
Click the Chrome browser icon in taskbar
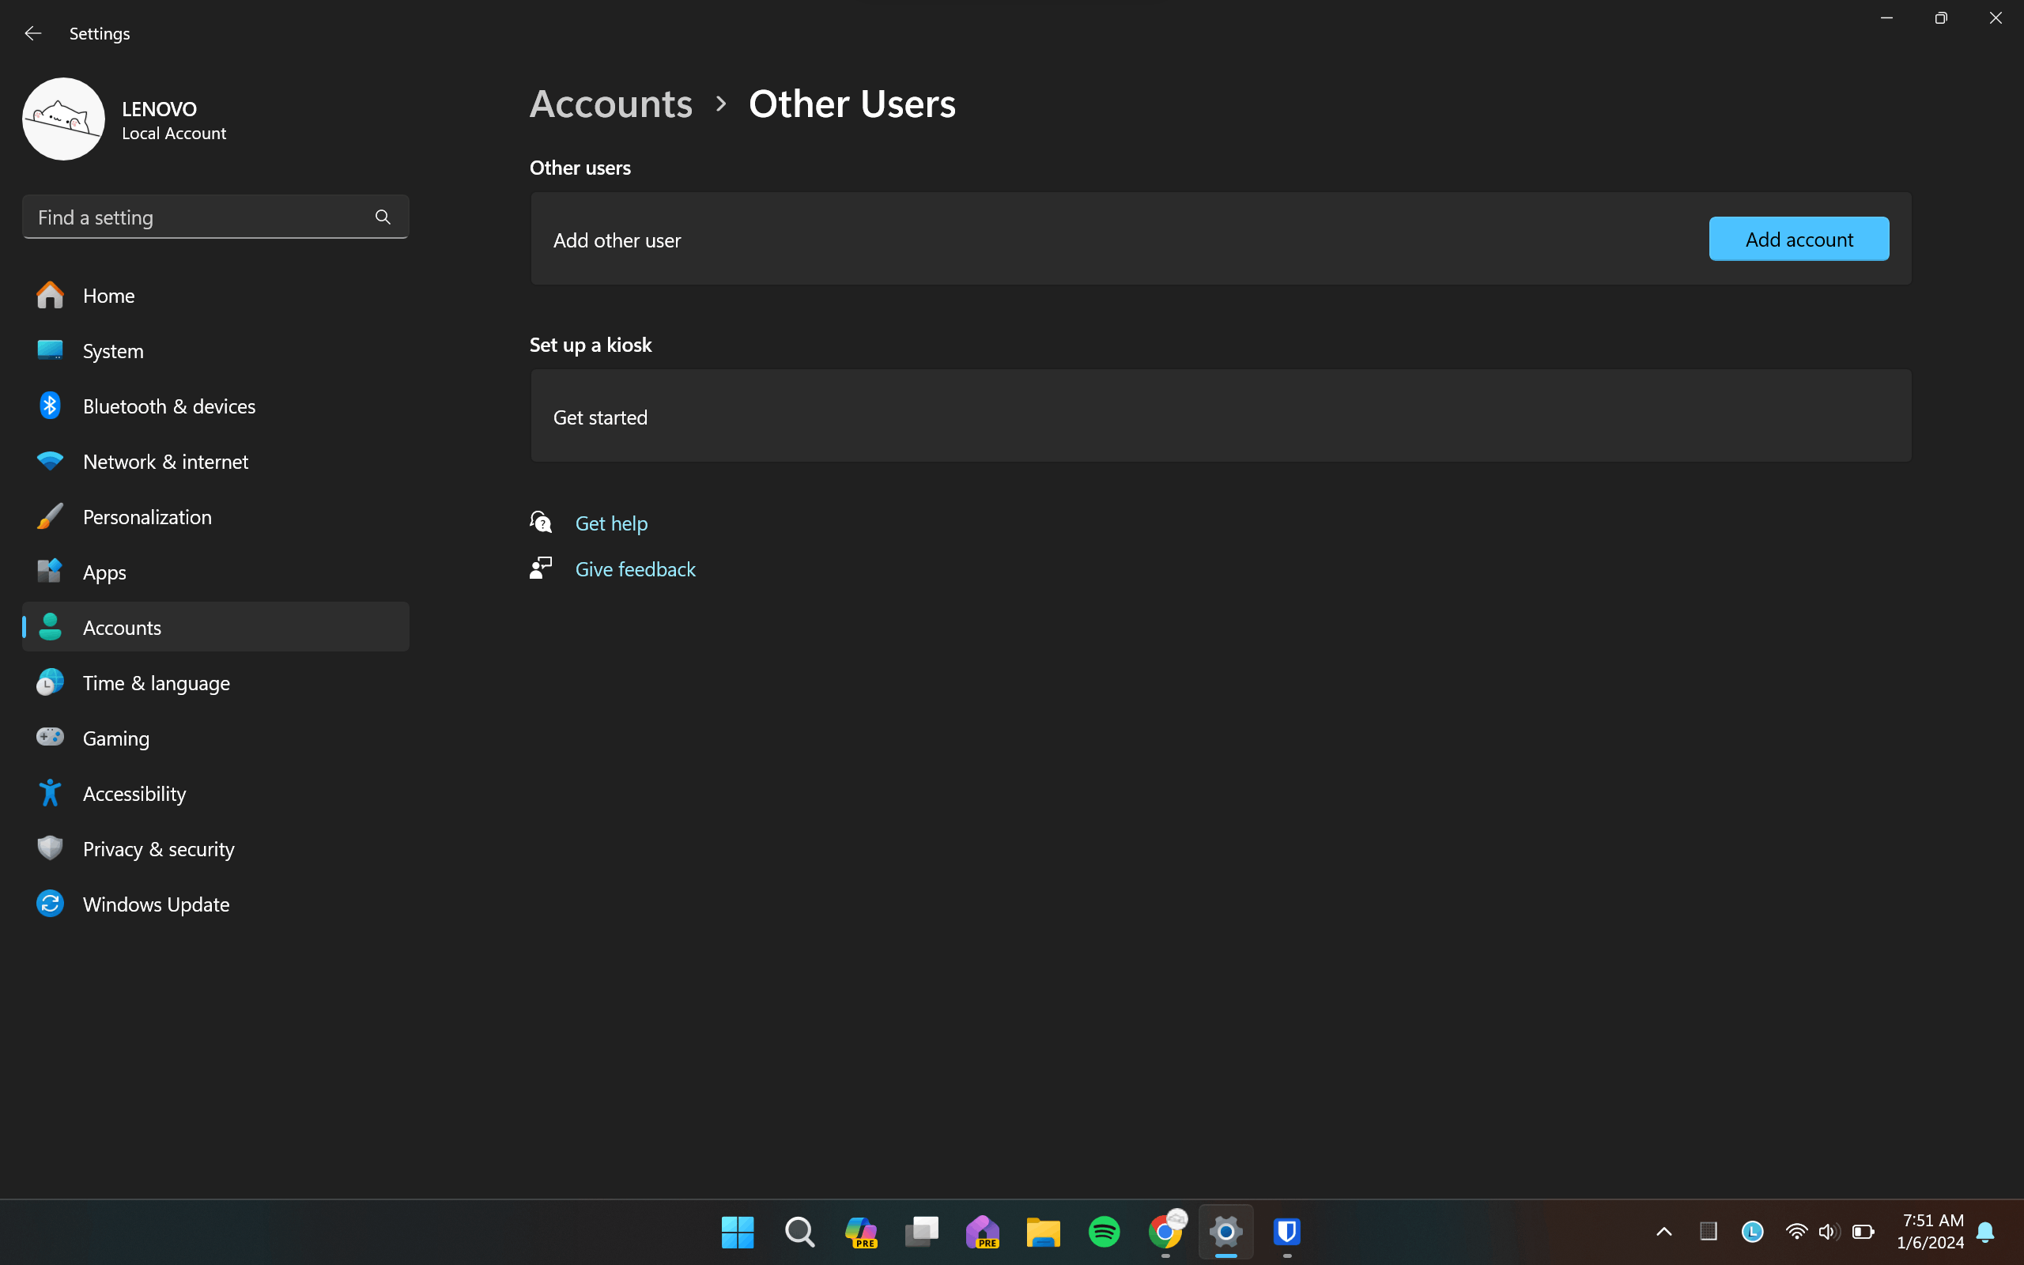[1165, 1232]
